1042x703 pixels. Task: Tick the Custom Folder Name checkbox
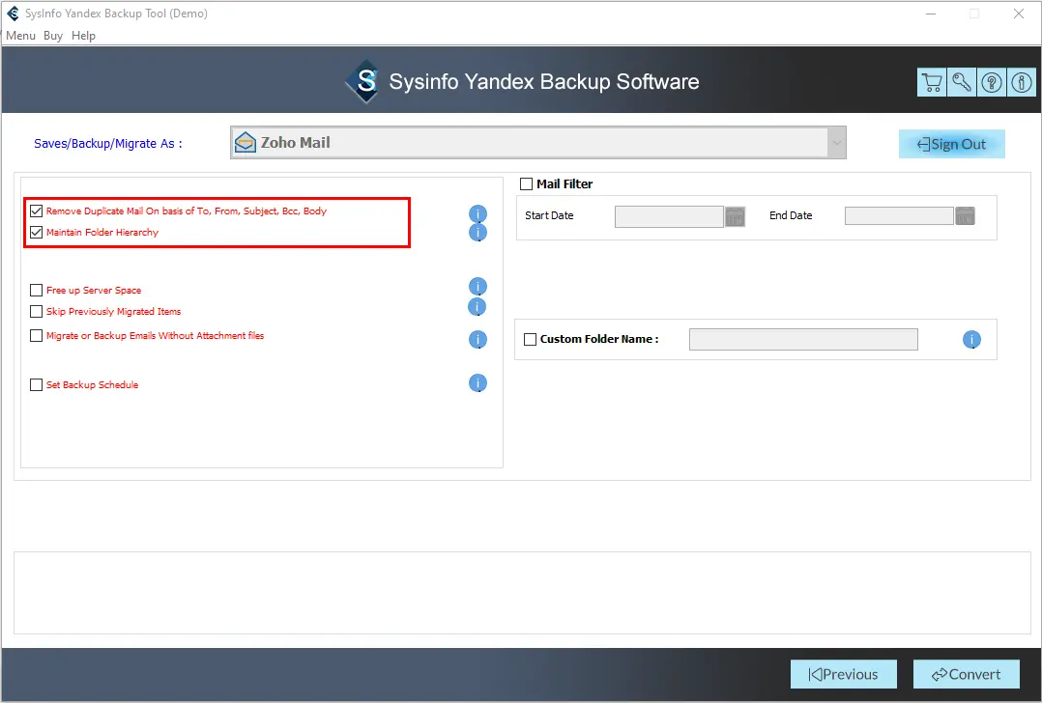(x=530, y=339)
